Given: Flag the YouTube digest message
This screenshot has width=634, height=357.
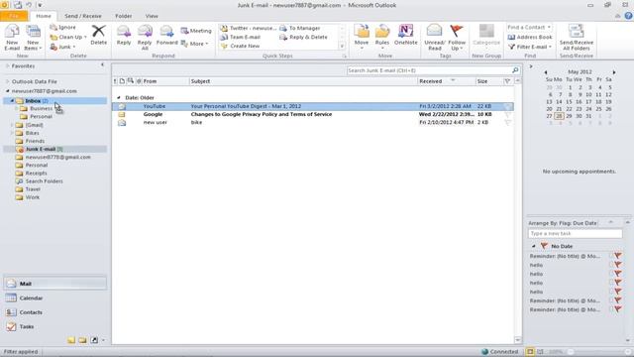Looking at the screenshot, I should click(508, 106).
